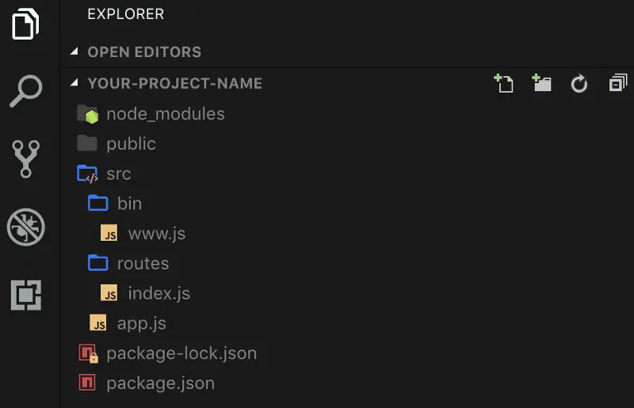Collapse the Open Editors section
Image resolution: width=634 pixels, height=408 pixels.
[74, 52]
